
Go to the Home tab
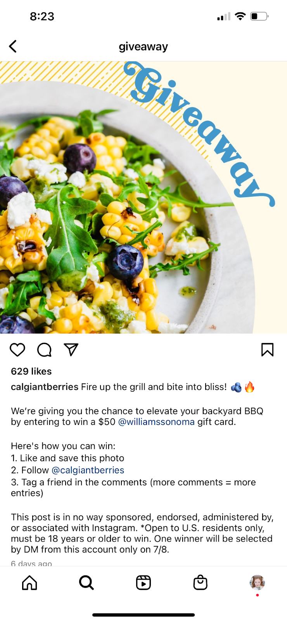tap(29, 583)
